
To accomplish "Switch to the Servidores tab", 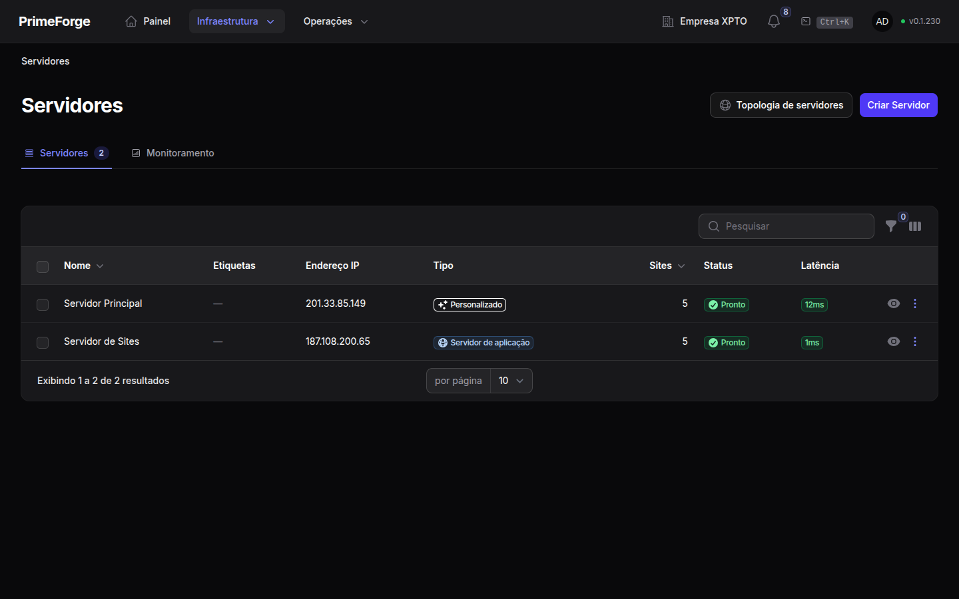I will 67,153.
